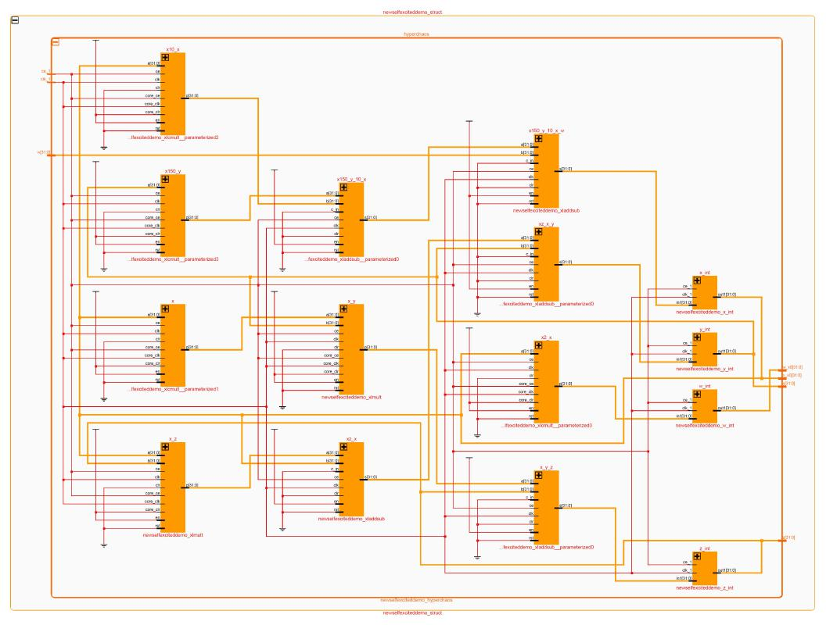The height and width of the screenshot is (625, 826).
Task: Expand the w_int integrator plus icon
Action: point(697,394)
